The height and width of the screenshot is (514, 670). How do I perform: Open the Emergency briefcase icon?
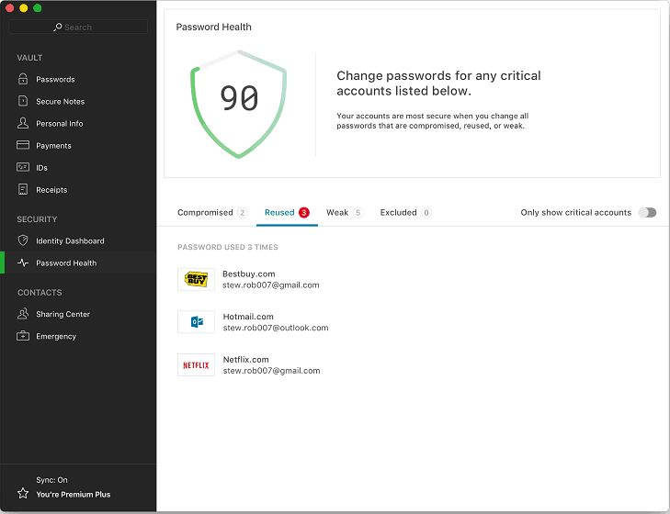[23, 336]
